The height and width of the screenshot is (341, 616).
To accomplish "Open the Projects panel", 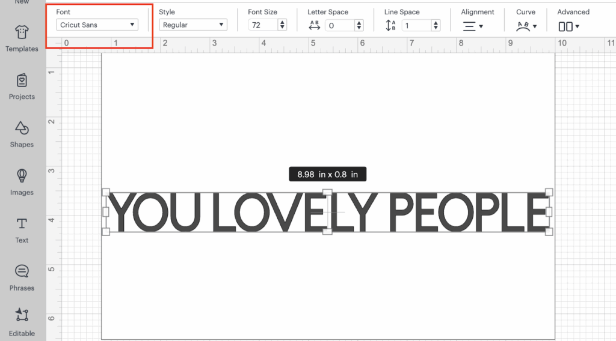I will coord(22,86).
